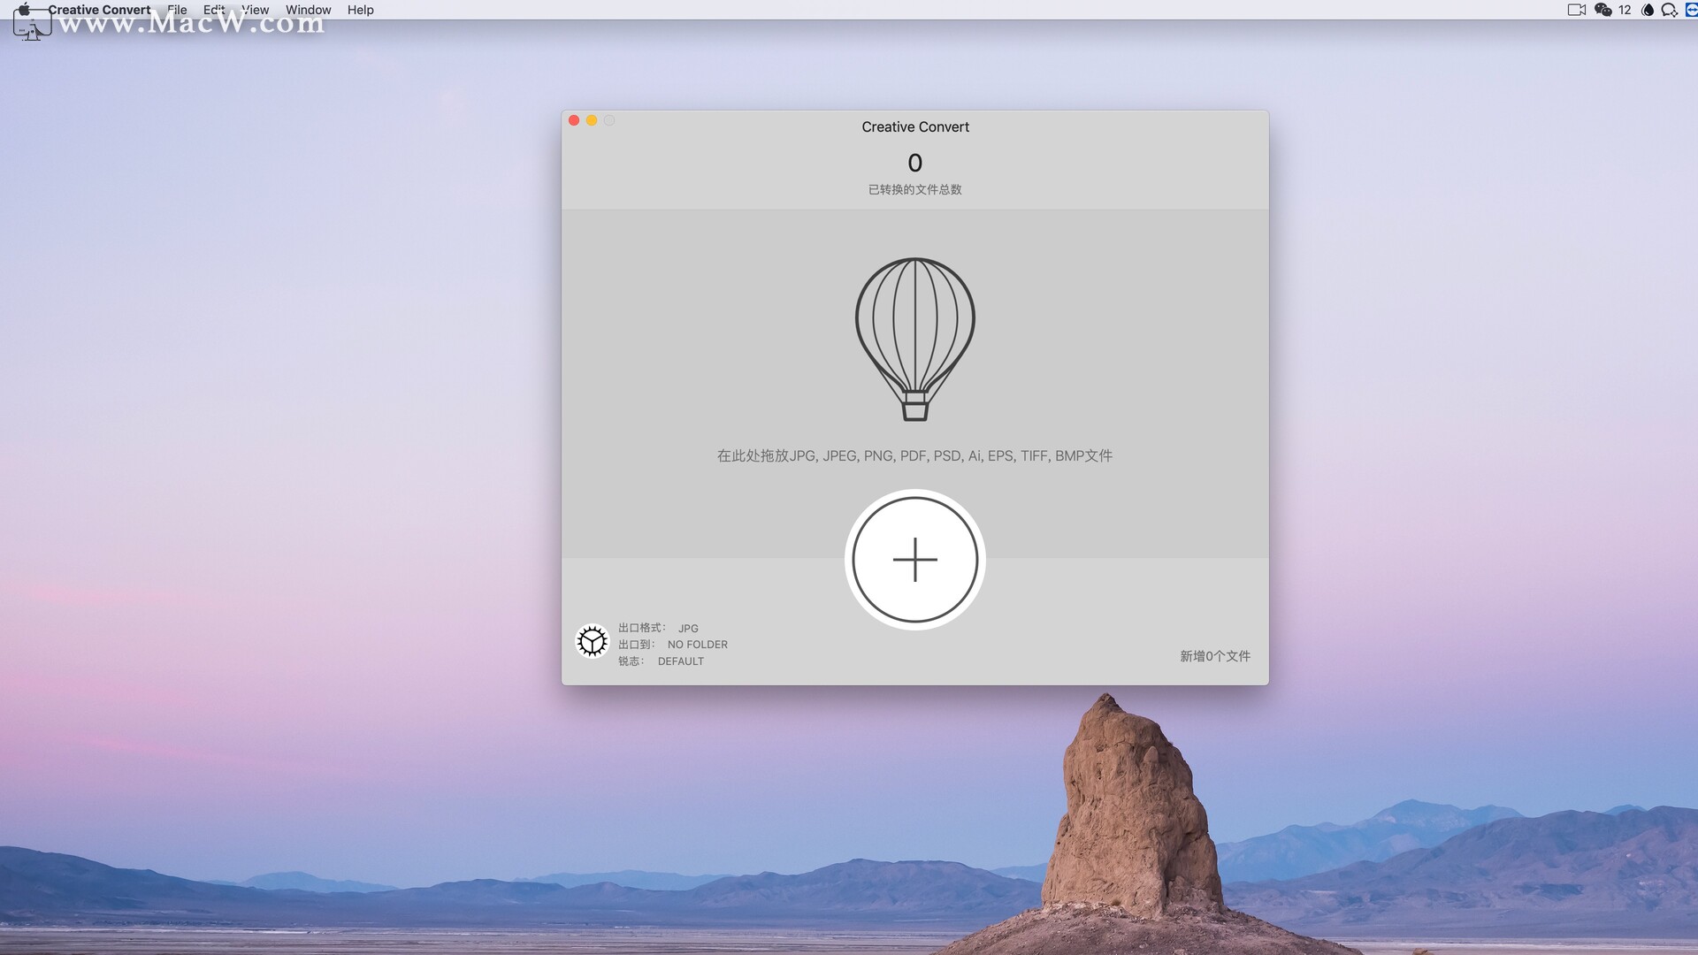Click the converted file count 0
This screenshot has width=1698, height=955.
pyautogui.click(x=915, y=163)
